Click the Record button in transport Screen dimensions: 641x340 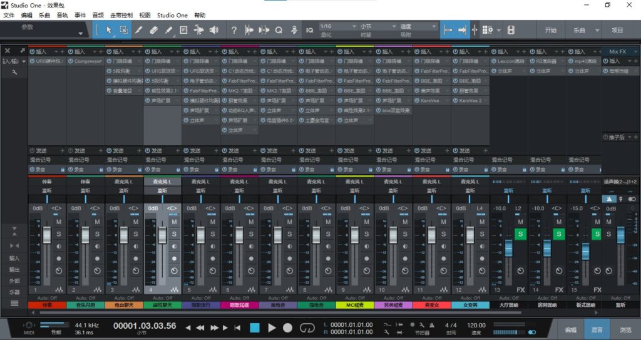tap(287, 327)
